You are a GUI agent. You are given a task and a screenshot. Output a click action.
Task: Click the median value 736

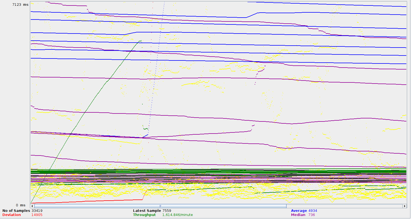point(312,215)
